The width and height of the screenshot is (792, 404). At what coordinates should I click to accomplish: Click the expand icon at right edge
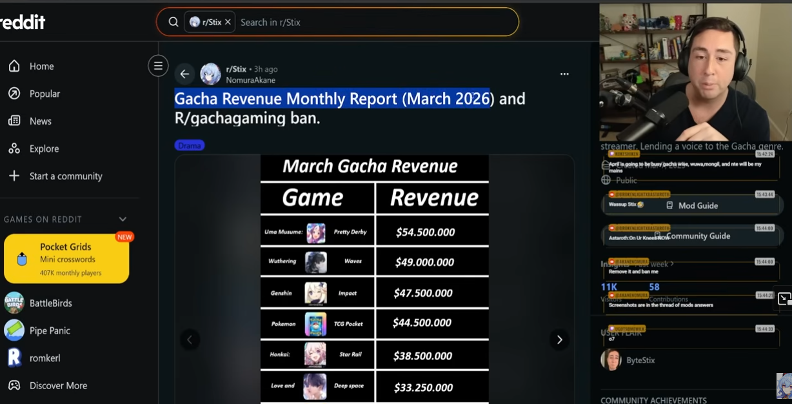click(784, 299)
